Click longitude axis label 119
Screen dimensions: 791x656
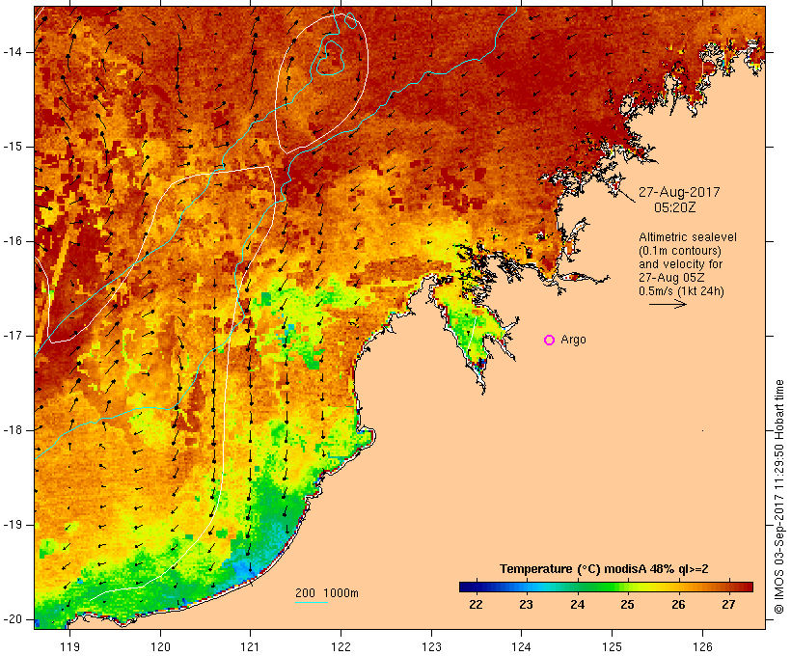69,647
